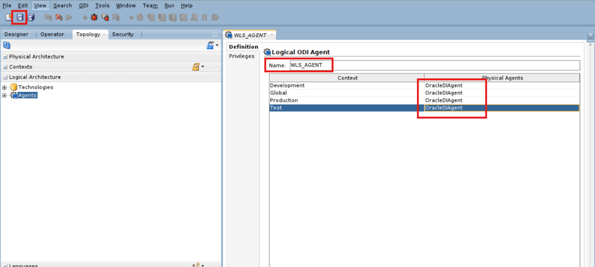Expand the Technologies tree node
The height and width of the screenshot is (267, 595).
click(x=4, y=87)
